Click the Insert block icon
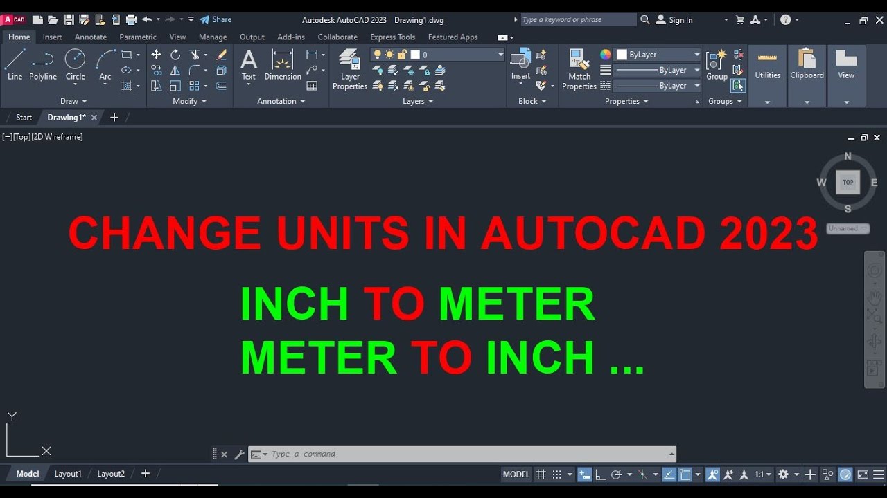The height and width of the screenshot is (498, 887). [x=520, y=63]
